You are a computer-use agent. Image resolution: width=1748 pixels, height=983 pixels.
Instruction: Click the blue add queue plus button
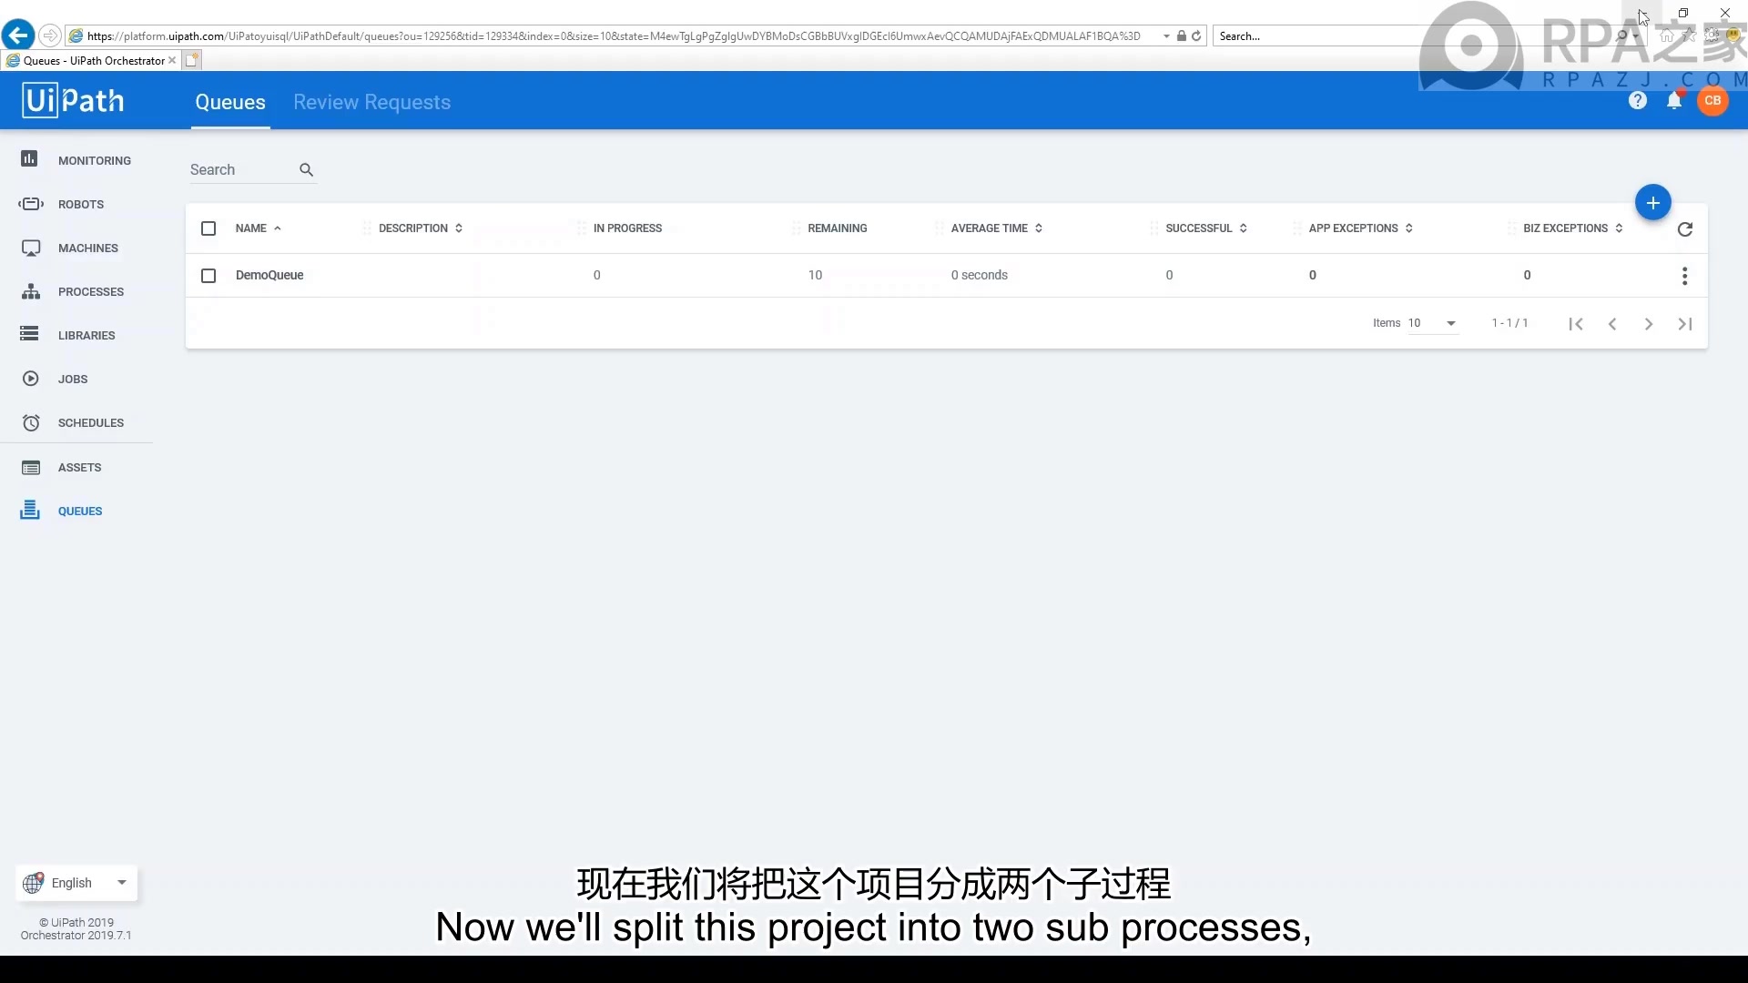[x=1652, y=203]
